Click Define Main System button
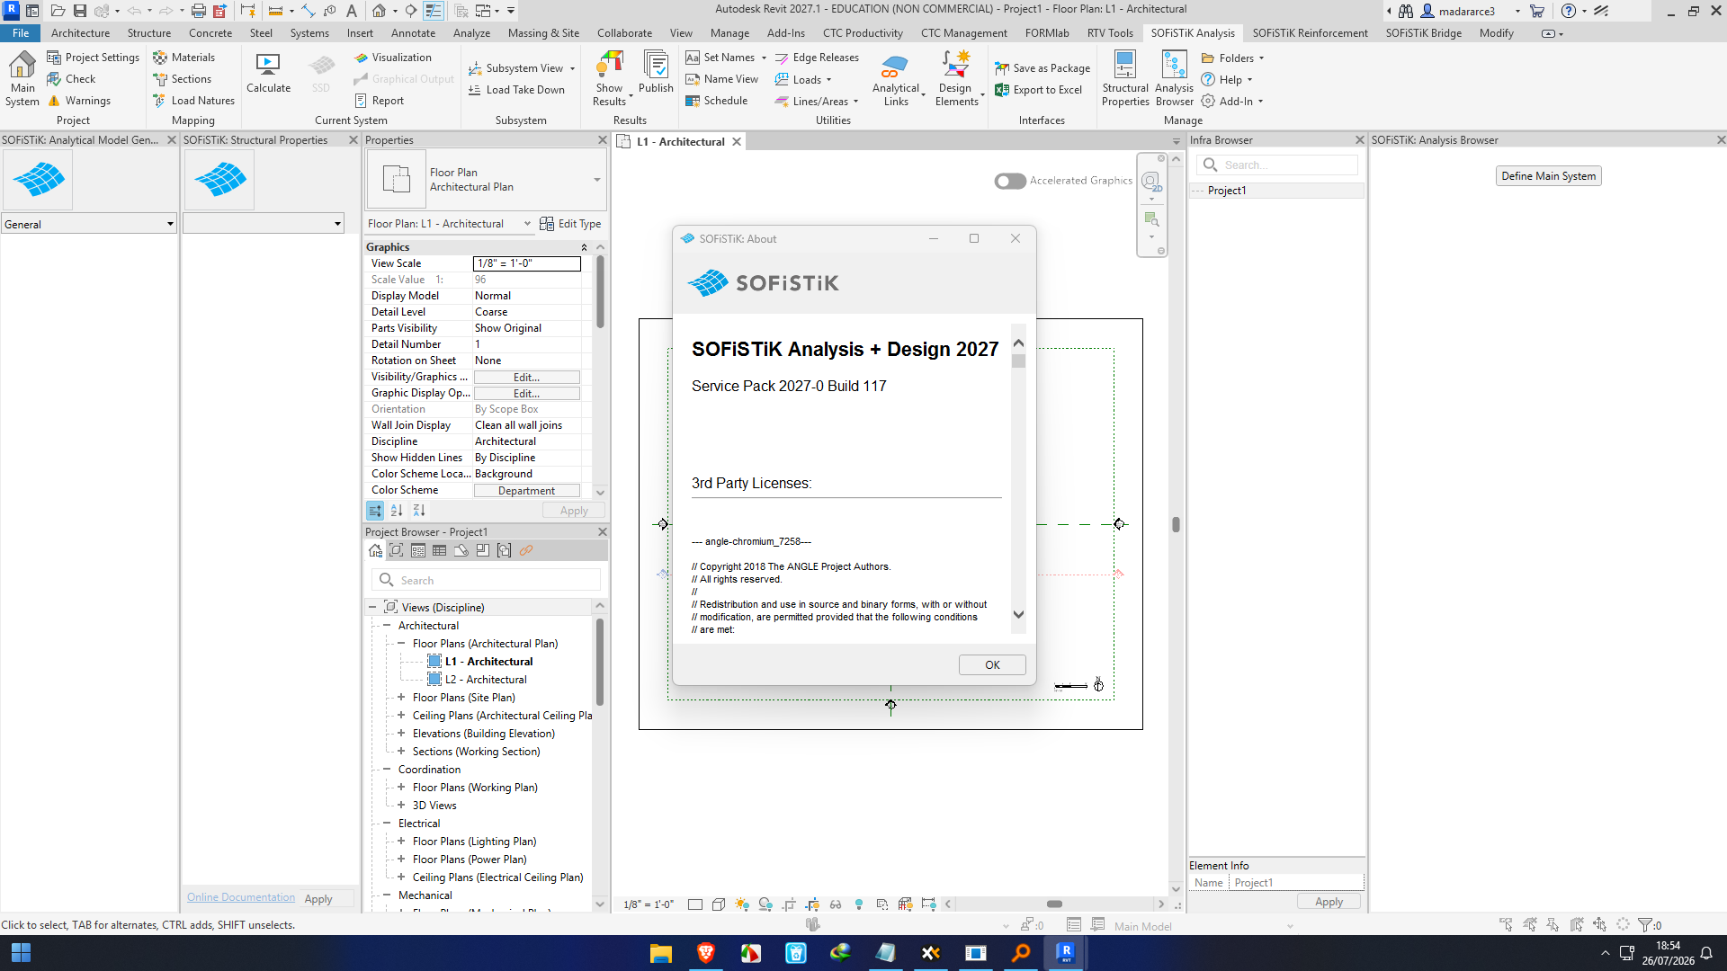This screenshot has height=971, width=1727. (x=1548, y=176)
